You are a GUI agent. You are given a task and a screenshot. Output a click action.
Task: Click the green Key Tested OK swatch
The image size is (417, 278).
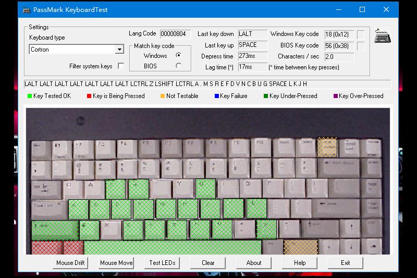click(30, 96)
